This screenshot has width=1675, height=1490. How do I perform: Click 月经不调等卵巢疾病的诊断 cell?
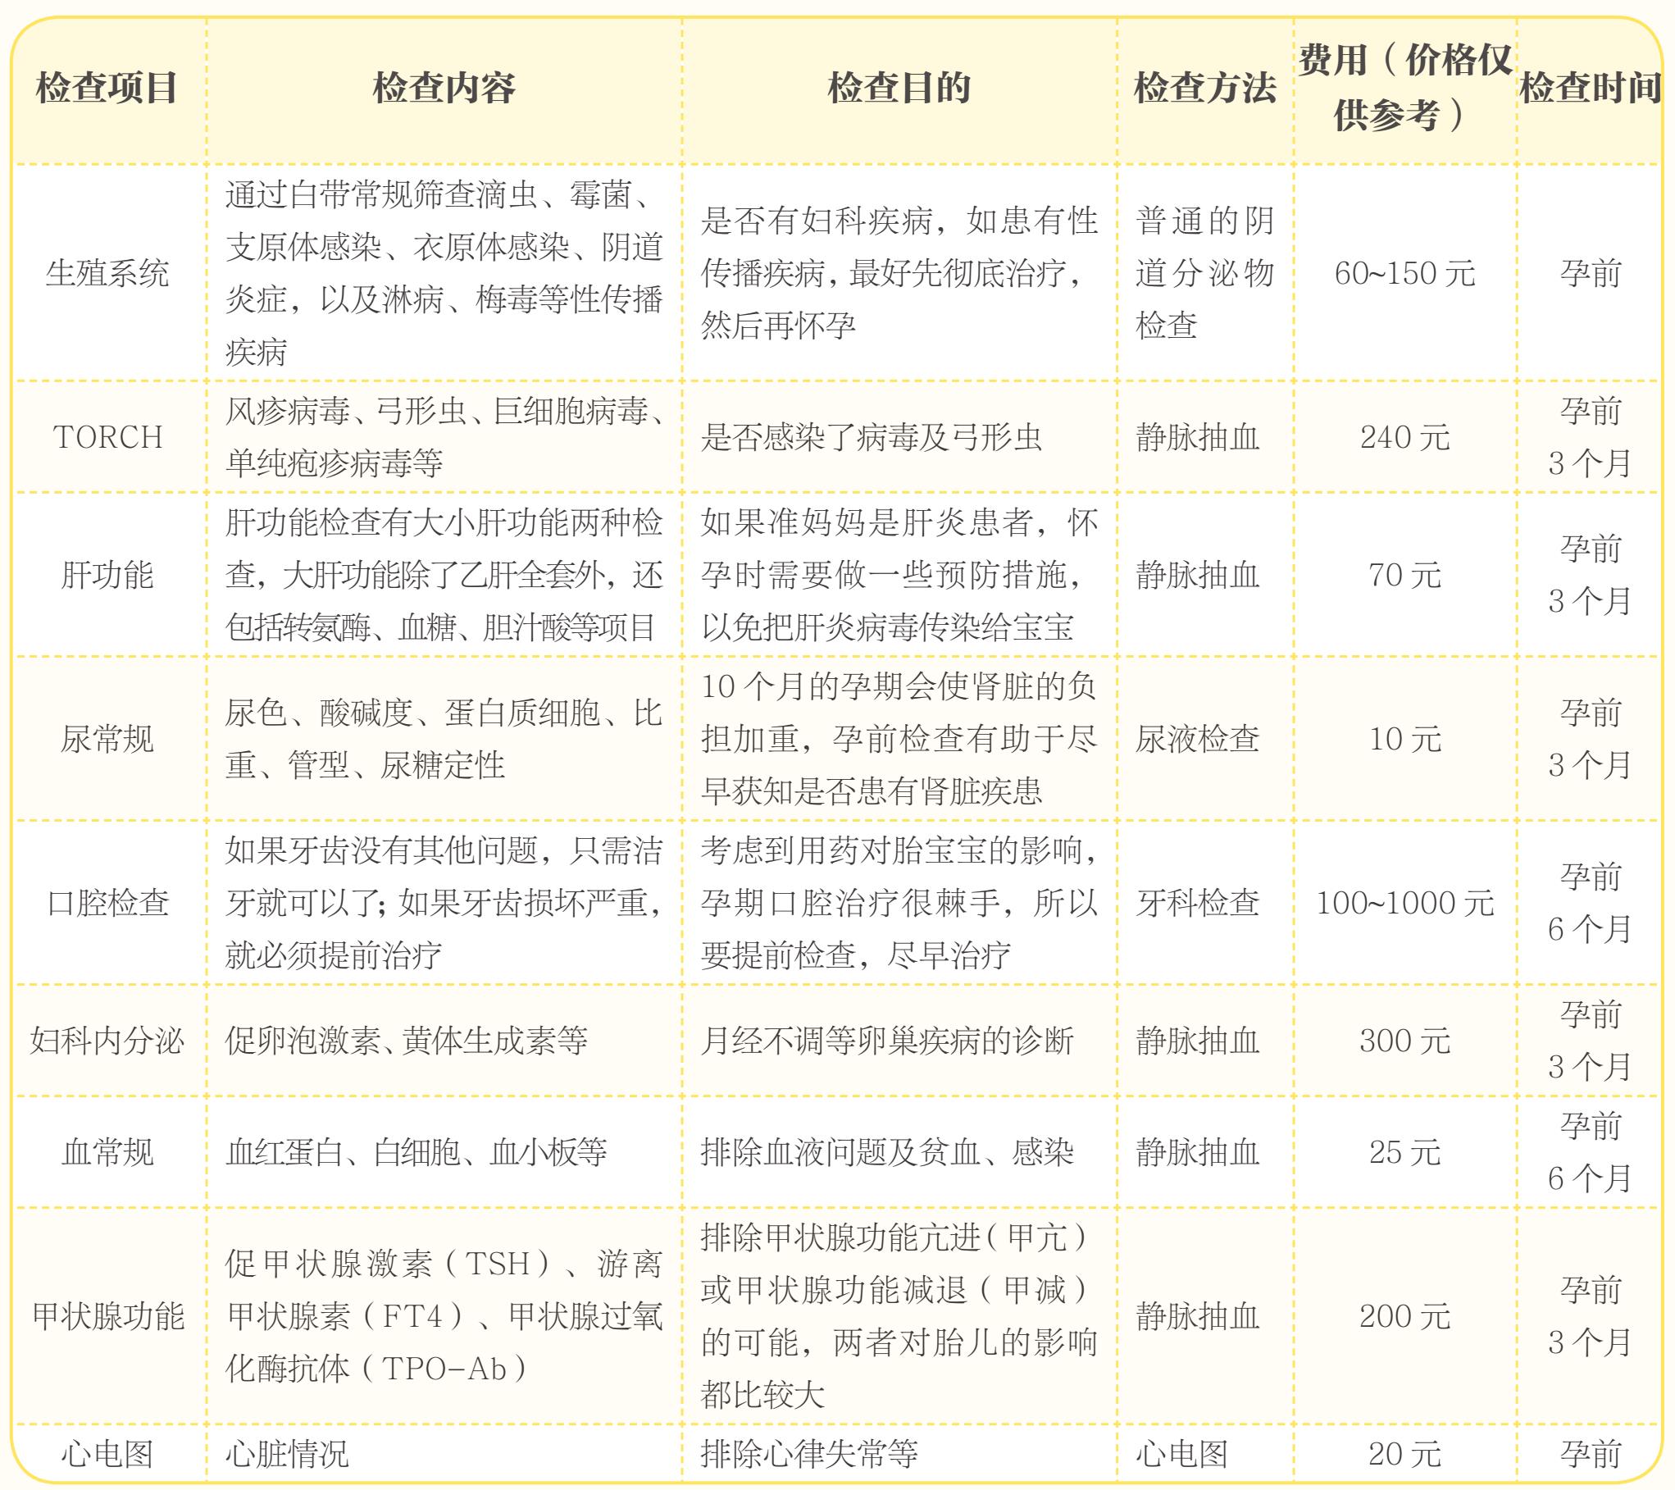click(886, 1041)
